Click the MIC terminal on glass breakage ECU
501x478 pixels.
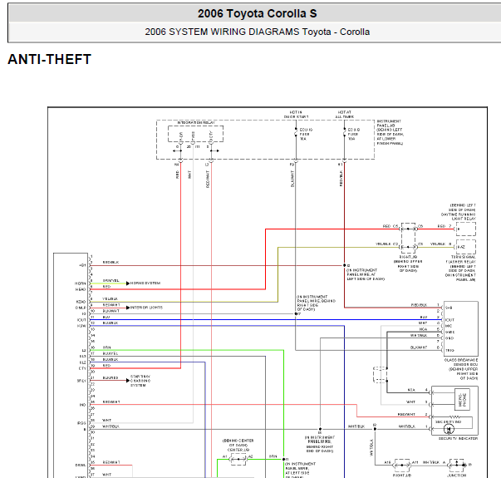(x=449, y=326)
